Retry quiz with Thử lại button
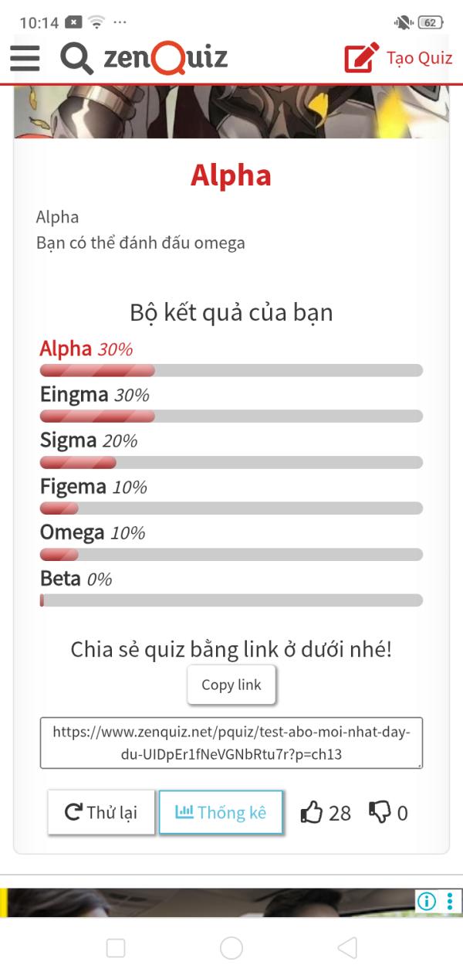The width and height of the screenshot is (463, 979). [x=101, y=812]
